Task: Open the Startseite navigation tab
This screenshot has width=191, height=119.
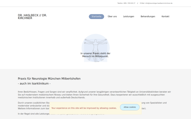Action: tap(96, 17)
